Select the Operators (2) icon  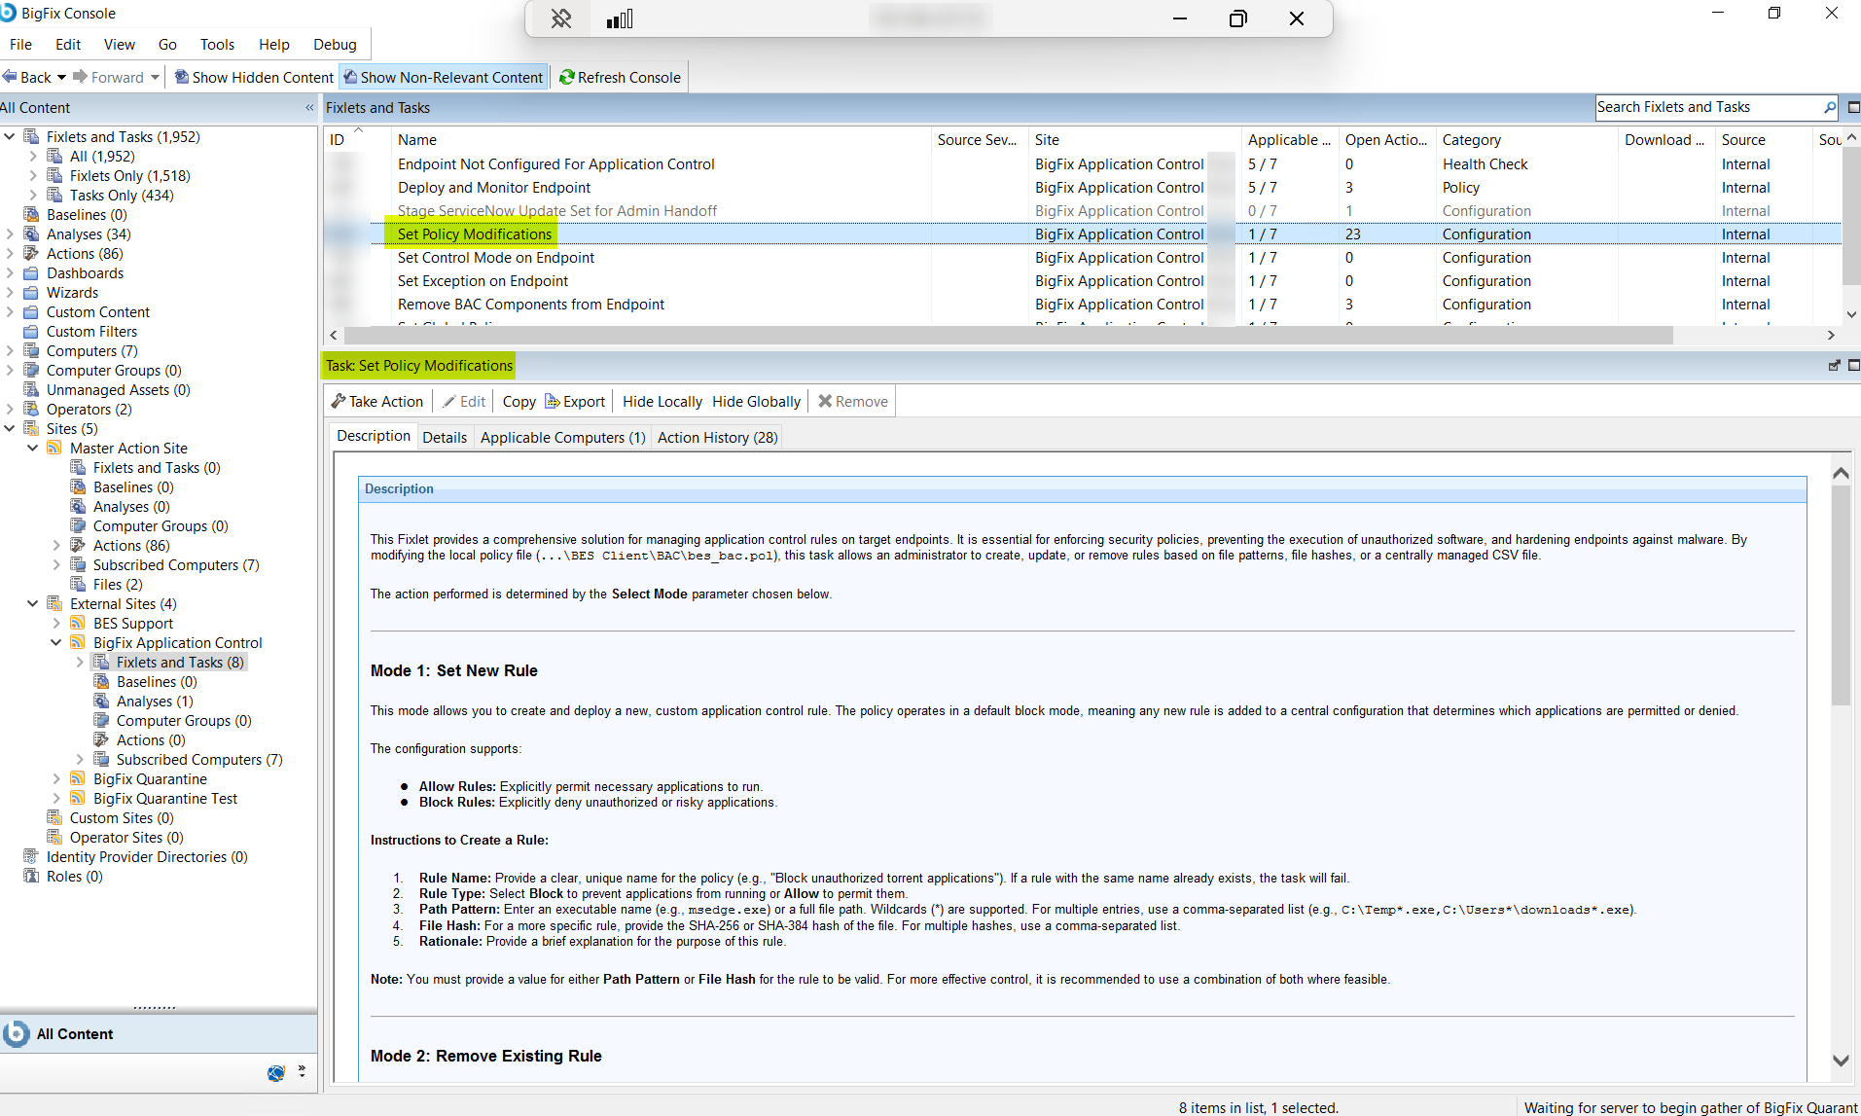pos(31,410)
